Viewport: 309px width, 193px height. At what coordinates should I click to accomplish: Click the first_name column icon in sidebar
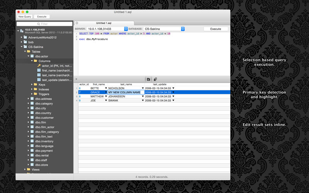(39, 70)
